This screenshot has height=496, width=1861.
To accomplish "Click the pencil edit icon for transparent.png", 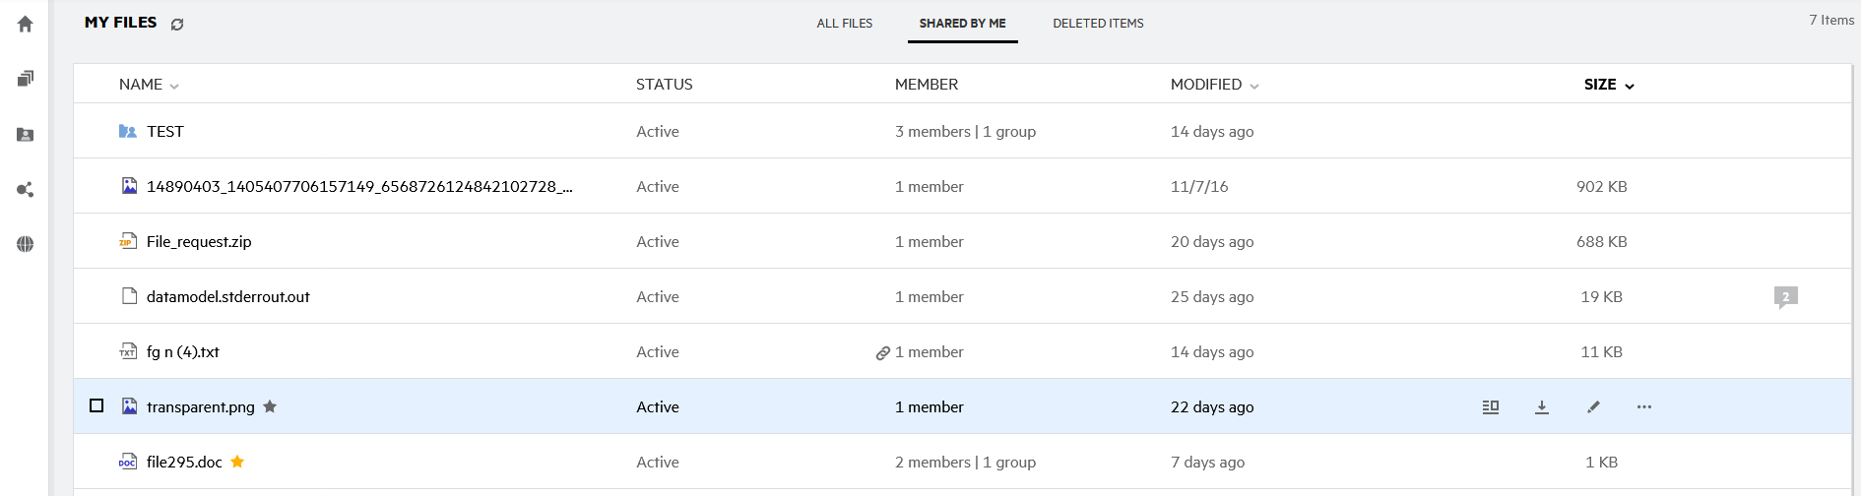I will tap(1593, 407).
